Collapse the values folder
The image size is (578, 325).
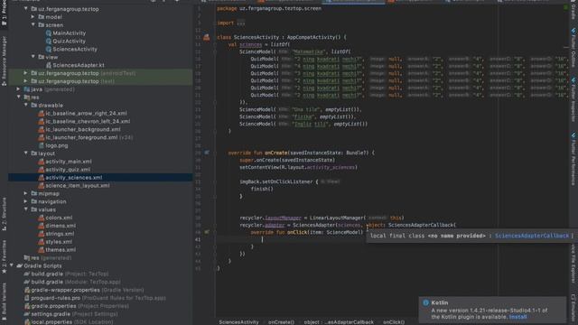tap(26, 209)
